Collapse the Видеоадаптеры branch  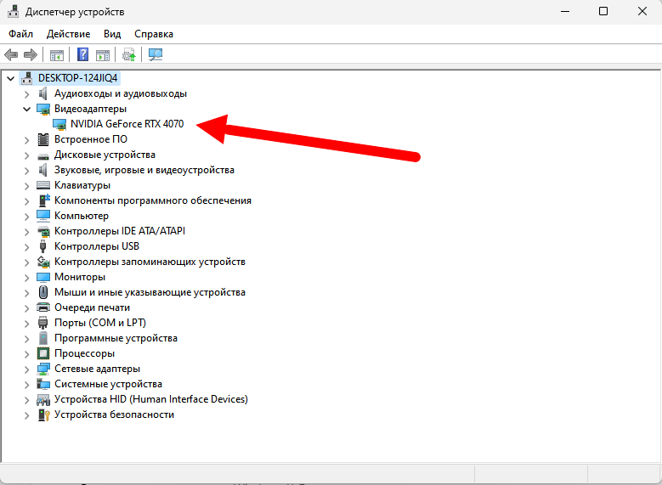[27, 109]
